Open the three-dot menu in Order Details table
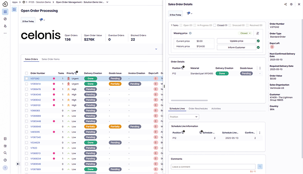Image resolution: width=303 pixels, height=174 pixels. pos(259,68)
